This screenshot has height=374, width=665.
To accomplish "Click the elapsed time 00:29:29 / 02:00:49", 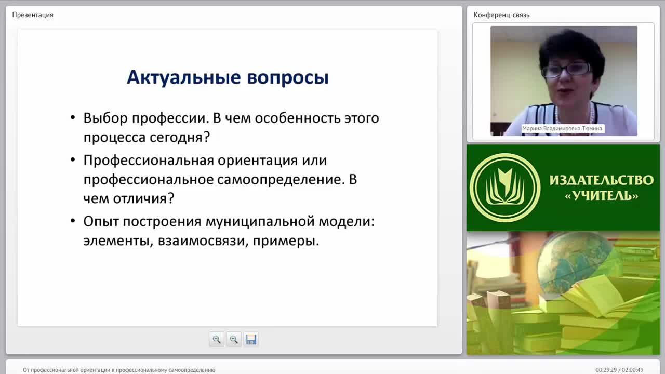I will point(619,370).
